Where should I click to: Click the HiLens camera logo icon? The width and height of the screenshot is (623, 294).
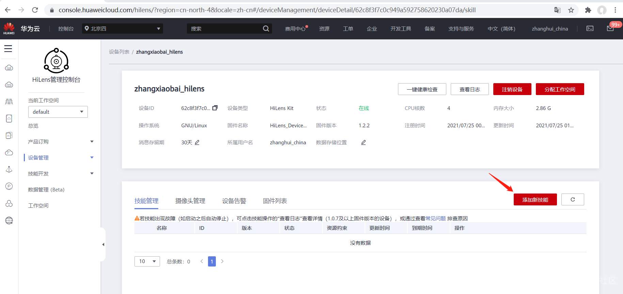click(x=56, y=61)
